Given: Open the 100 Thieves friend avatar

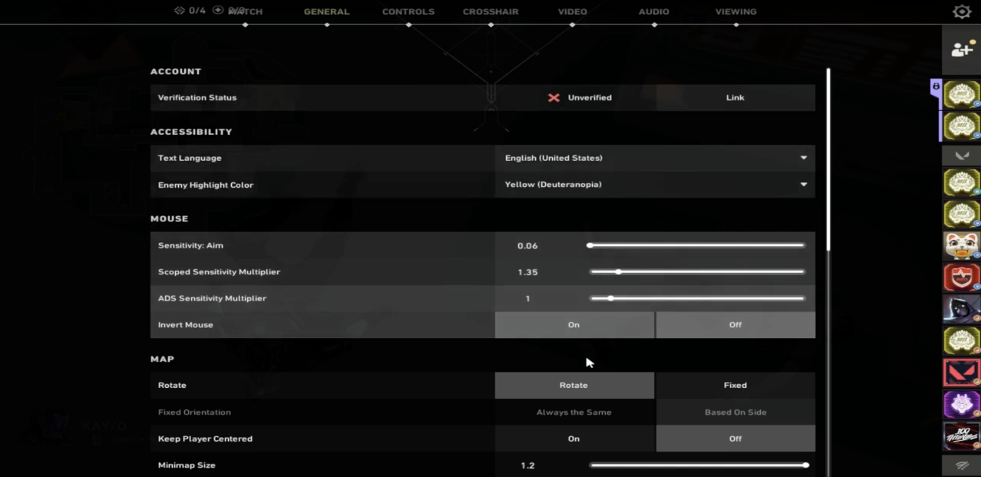Looking at the screenshot, I should point(961,436).
